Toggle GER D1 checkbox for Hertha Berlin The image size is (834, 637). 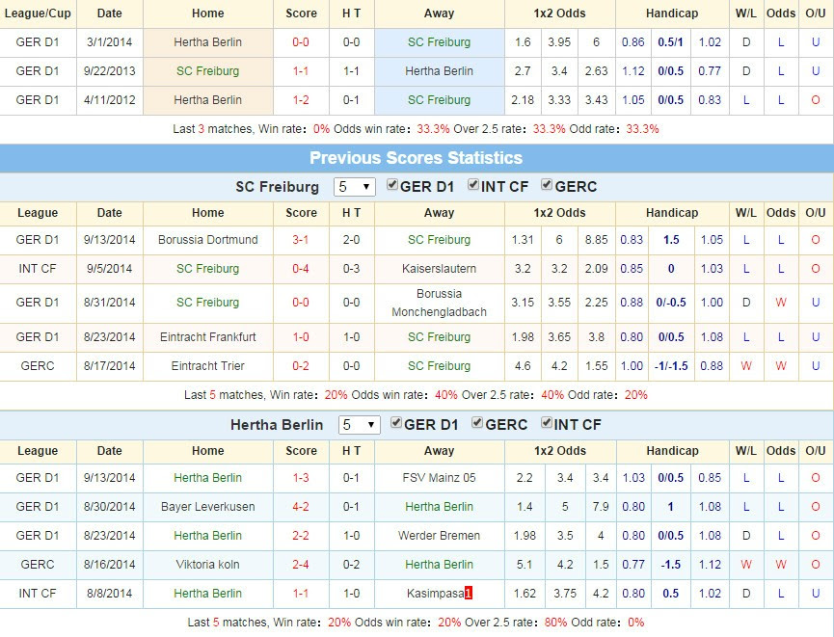[396, 423]
